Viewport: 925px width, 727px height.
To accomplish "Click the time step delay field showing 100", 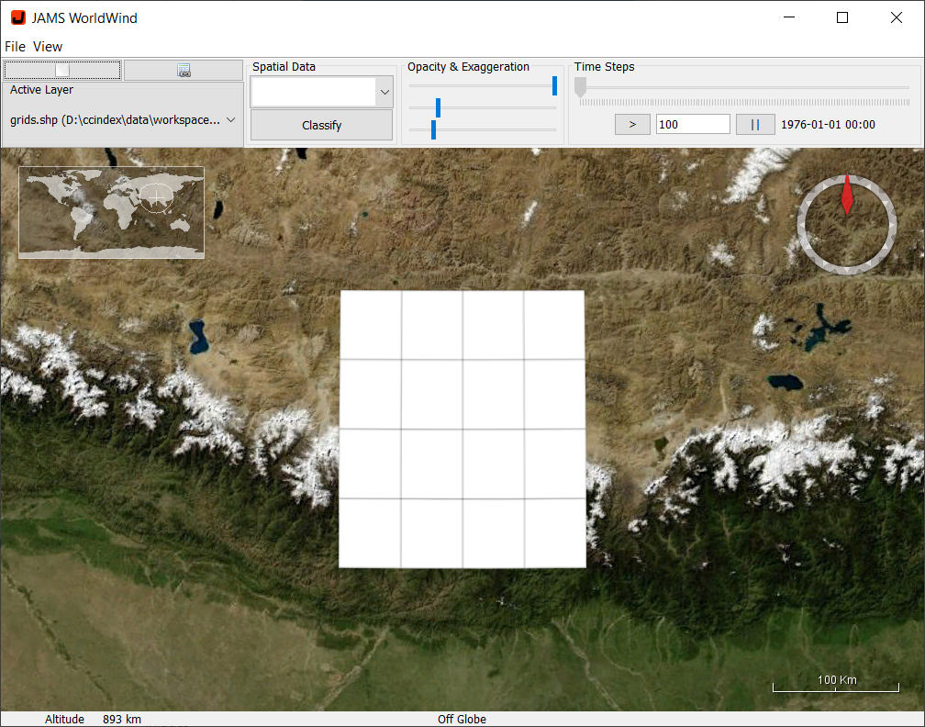I will [693, 125].
